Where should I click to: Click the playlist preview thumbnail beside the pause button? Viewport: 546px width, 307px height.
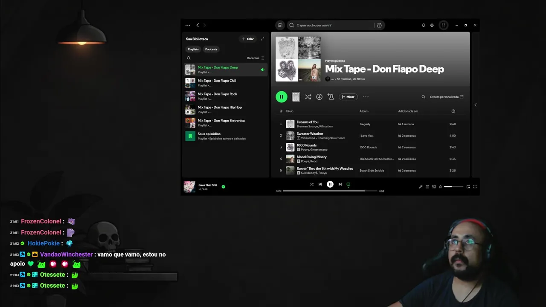pyautogui.click(x=296, y=97)
